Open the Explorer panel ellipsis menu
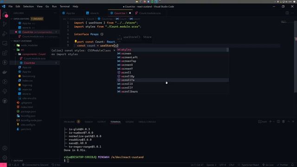This screenshot has height=167, width=297. (x=55, y=13)
